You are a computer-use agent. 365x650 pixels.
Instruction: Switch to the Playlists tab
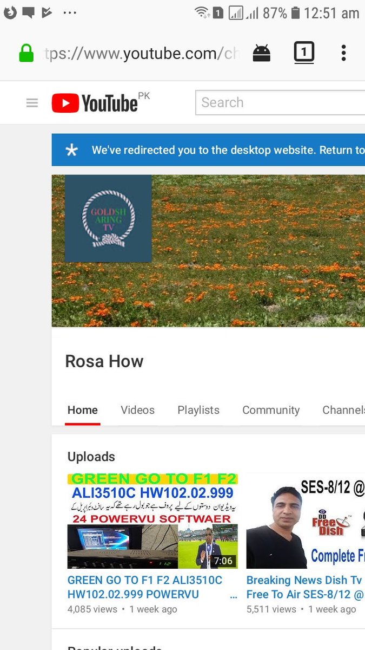(x=198, y=410)
